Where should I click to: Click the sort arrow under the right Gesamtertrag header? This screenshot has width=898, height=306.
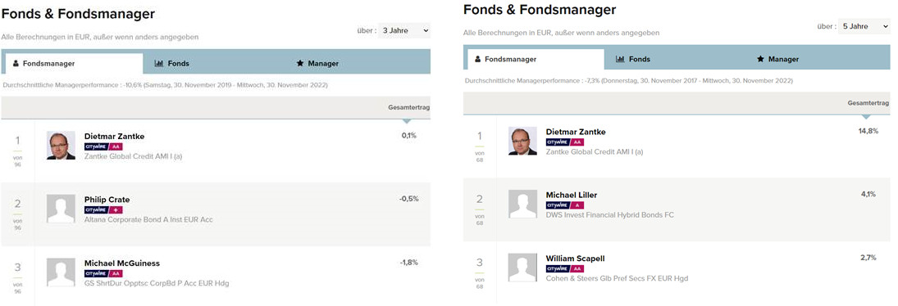867,116
